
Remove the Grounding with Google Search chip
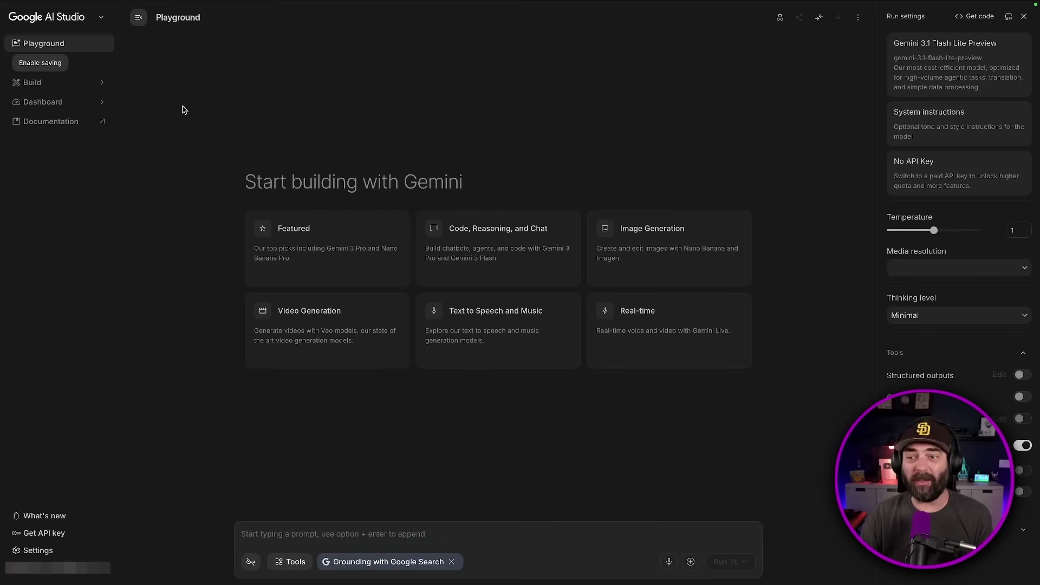point(452,562)
